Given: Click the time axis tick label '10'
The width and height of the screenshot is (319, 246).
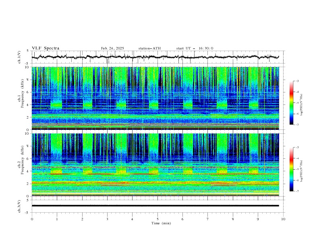Looking at the screenshot, I should click(283, 219).
